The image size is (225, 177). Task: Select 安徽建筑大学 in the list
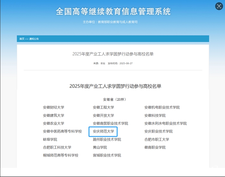54,115
